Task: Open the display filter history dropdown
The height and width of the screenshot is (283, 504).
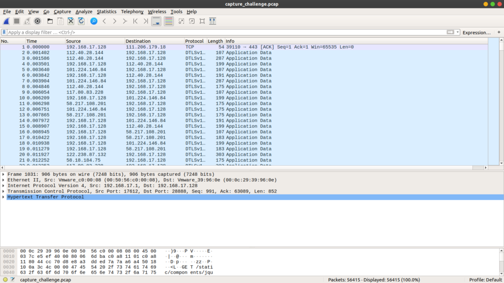Action: 458,32
